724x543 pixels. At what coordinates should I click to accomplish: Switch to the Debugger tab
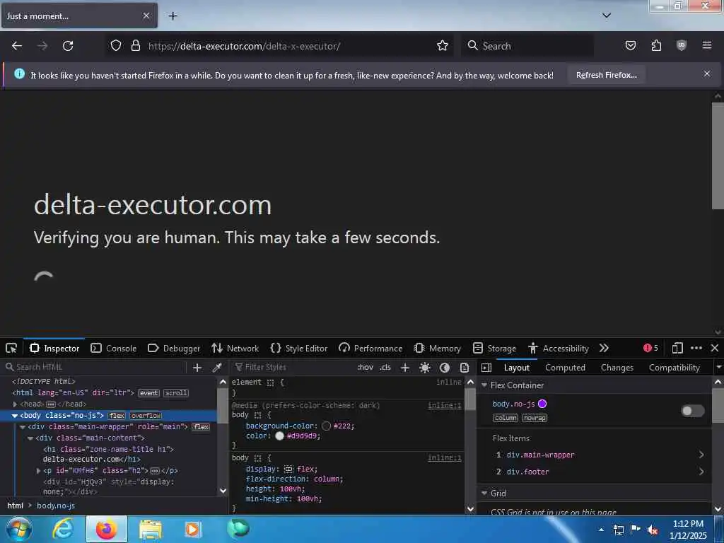[174, 348]
